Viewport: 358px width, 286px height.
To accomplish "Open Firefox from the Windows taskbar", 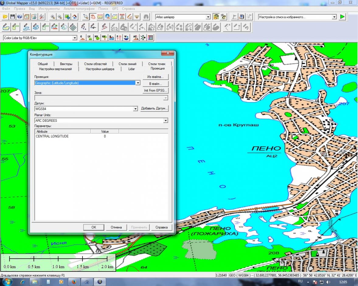I will tap(74, 282).
